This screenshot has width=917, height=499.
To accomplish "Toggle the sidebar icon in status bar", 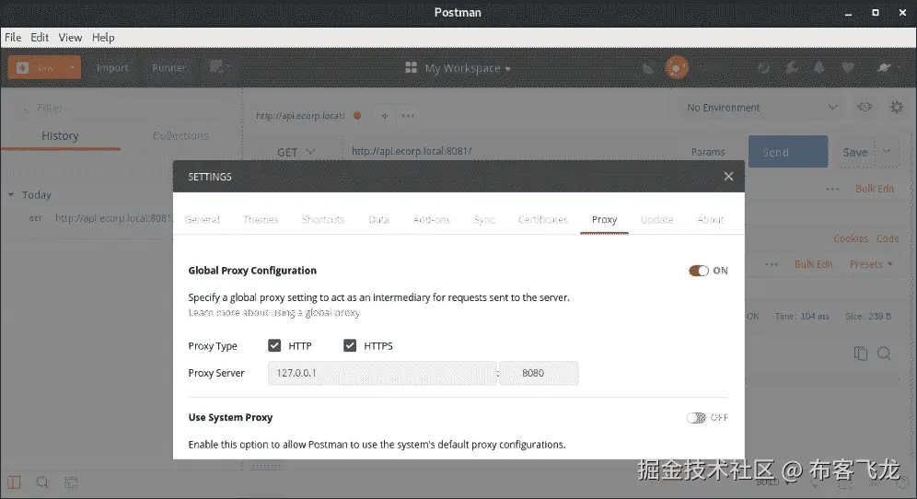I will coord(14,482).
